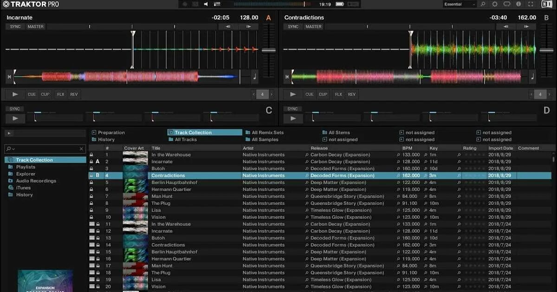Toggle SYNC on Deck A
This screenshot has width=557, height=292.
click(x=15, y=26)
